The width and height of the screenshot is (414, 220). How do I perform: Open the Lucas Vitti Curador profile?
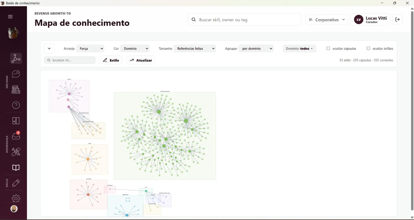pyautogui.click(x=371, y=20)
